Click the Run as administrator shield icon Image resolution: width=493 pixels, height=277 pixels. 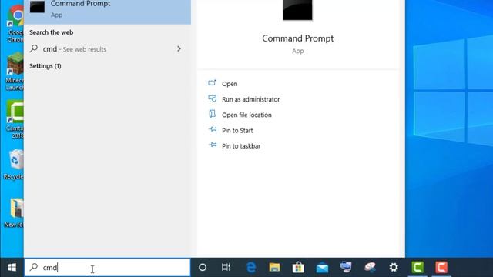click(213, 98)
